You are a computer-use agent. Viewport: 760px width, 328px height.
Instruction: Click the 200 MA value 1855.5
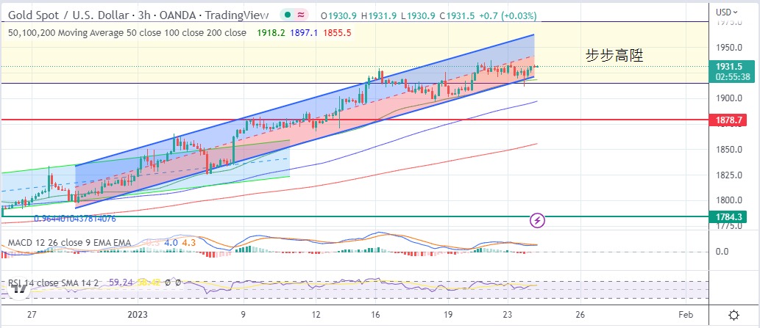[335, 32]
